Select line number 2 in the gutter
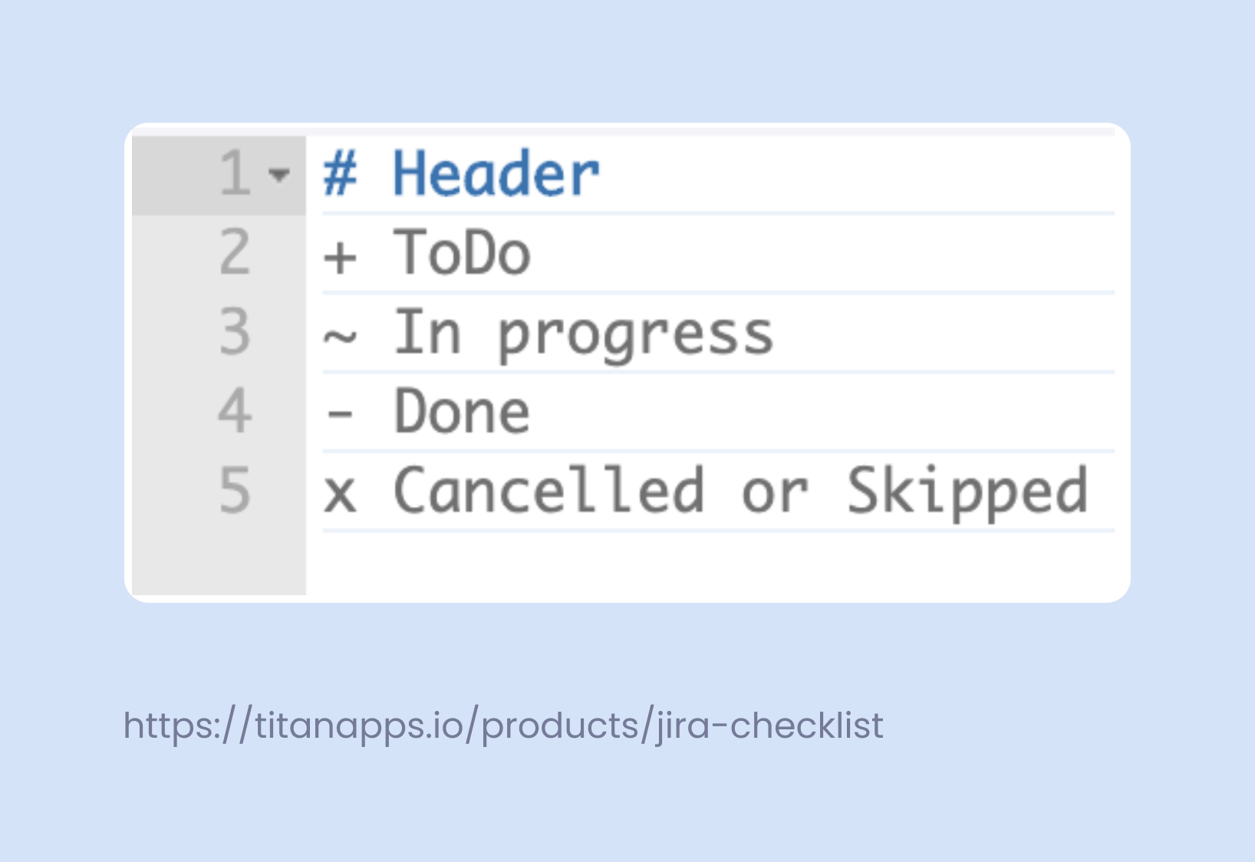 point(235,254)
